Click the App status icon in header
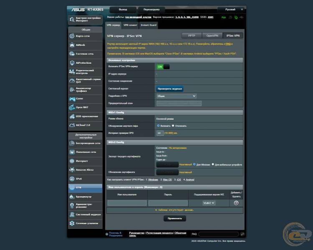The height and width of the screenshot is (250, 313). [x=224, y=17]
